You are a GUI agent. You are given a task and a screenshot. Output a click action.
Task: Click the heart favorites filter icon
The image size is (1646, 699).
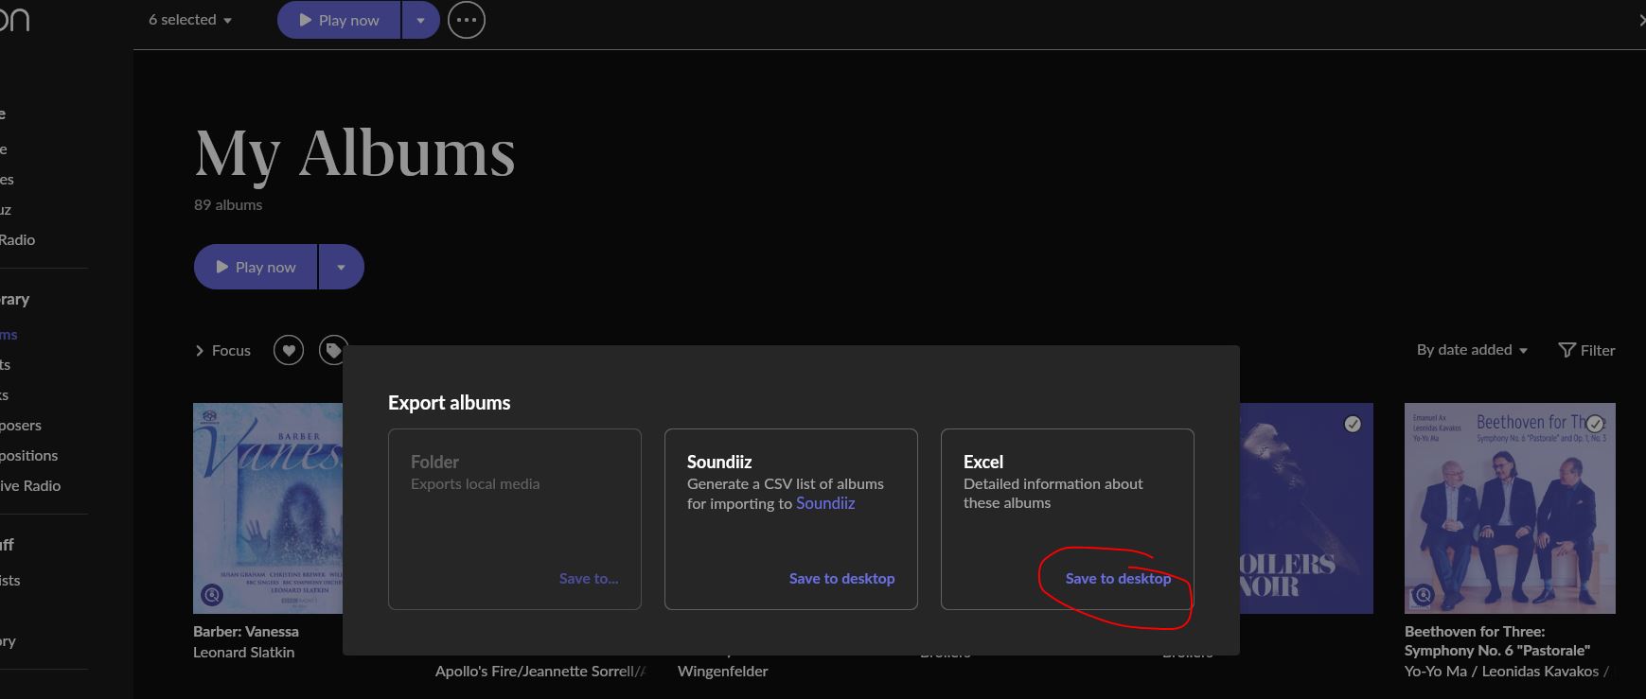pos(289,351)
